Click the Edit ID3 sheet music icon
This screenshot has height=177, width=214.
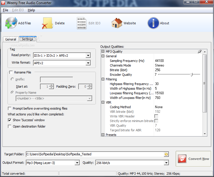coord(81,23)
